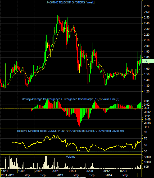Select the RSI axis value 70

146,138
